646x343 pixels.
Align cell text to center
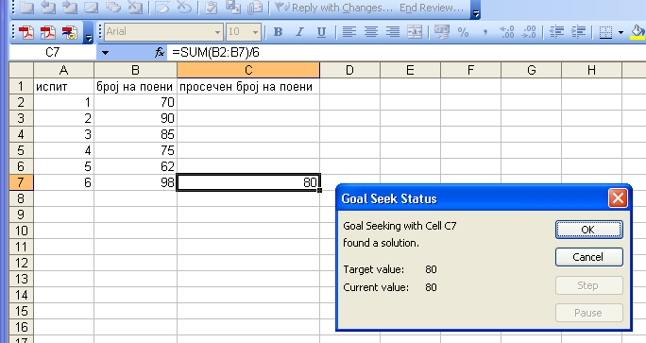(x=371, y=32)
